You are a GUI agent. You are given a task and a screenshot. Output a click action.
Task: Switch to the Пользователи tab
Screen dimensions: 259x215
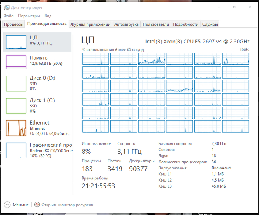pos(156,24)
